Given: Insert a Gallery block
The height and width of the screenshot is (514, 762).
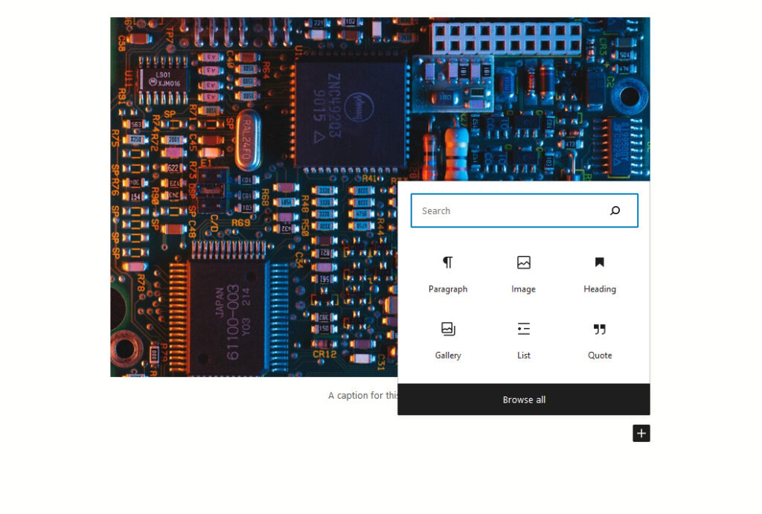Looking at the screenshot, I should coord(447,341).
